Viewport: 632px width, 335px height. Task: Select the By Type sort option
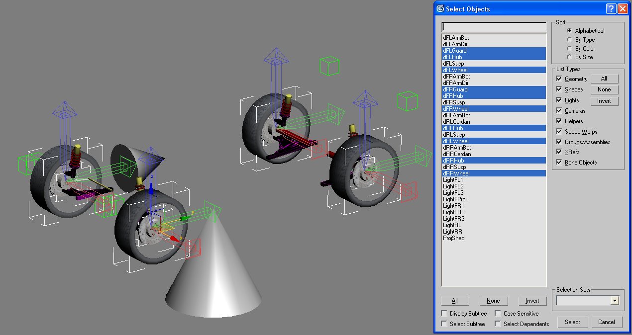[x=569, y=39]
